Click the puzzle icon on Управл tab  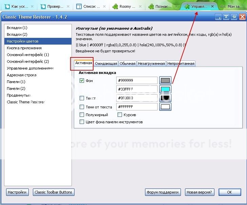point(187,6)
